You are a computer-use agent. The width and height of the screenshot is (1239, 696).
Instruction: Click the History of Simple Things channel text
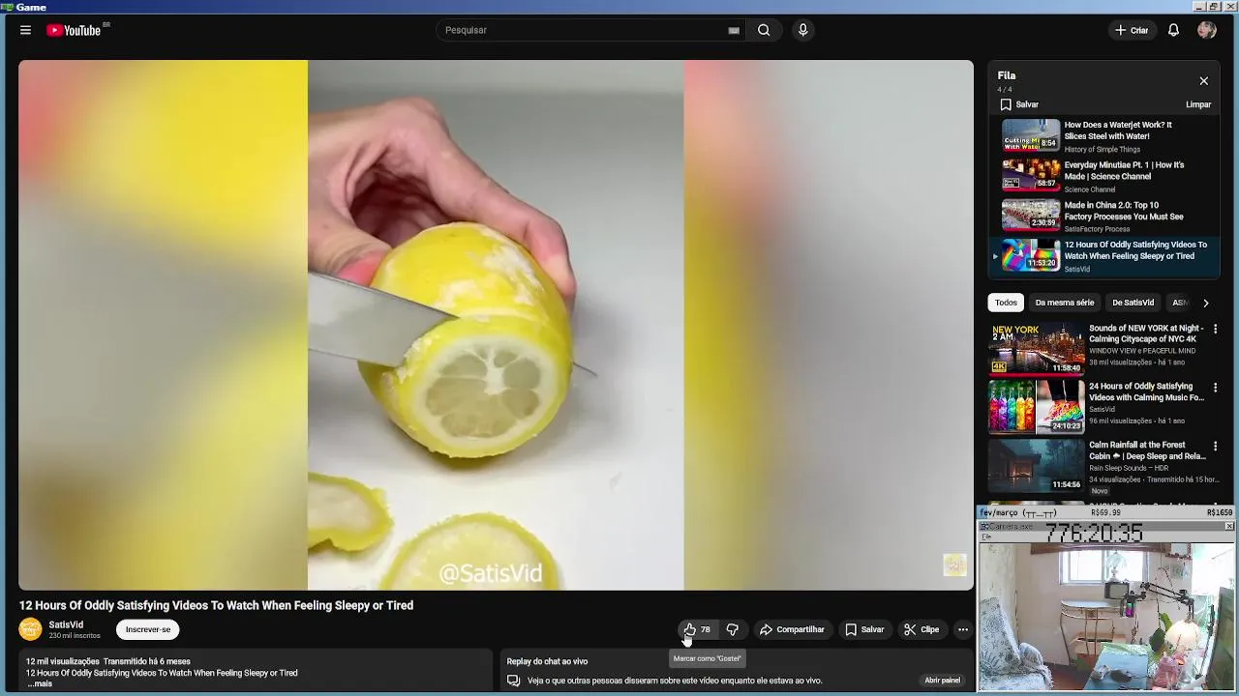click(1103, 150)
